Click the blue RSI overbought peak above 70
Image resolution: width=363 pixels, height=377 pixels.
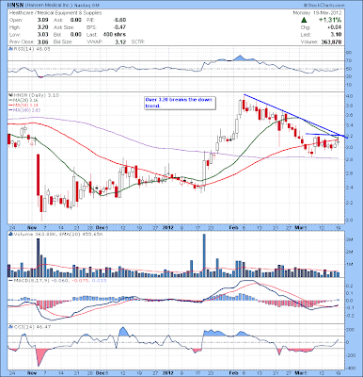point(240,58)
